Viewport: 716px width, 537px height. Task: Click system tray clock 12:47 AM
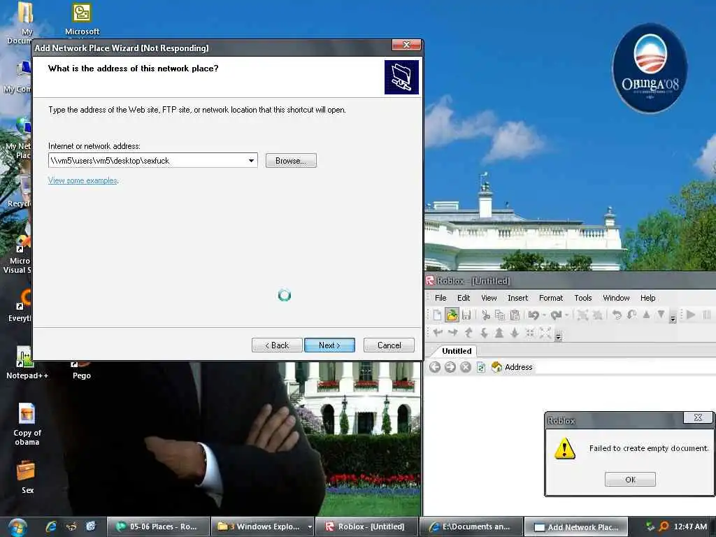pos(690,527)
